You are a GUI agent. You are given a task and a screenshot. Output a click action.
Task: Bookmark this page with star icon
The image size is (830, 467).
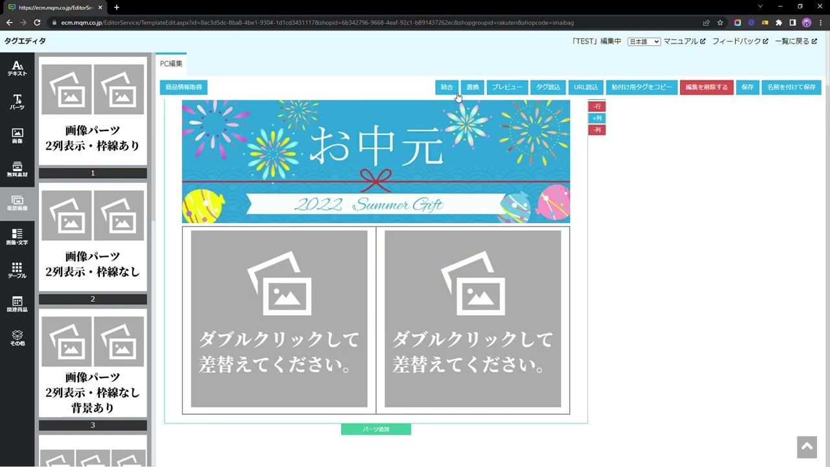[720, 23]
